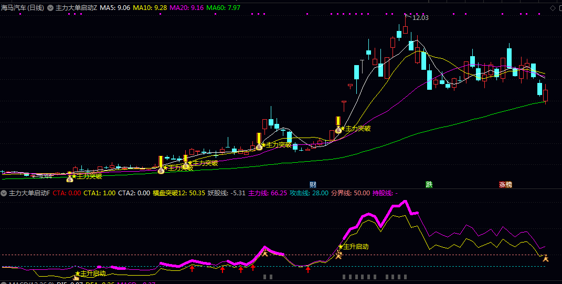The image size is (562, 284).
Task: Click the green 跌 marker on the time axis
Action: click(x=429, y=185)
